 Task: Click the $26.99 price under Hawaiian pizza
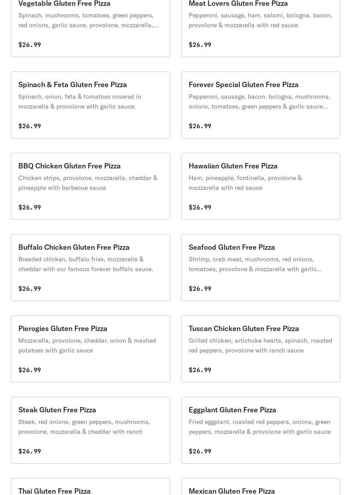tap(200, 207)
